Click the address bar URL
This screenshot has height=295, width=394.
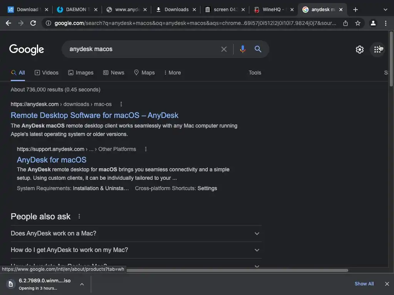(195, 23)
